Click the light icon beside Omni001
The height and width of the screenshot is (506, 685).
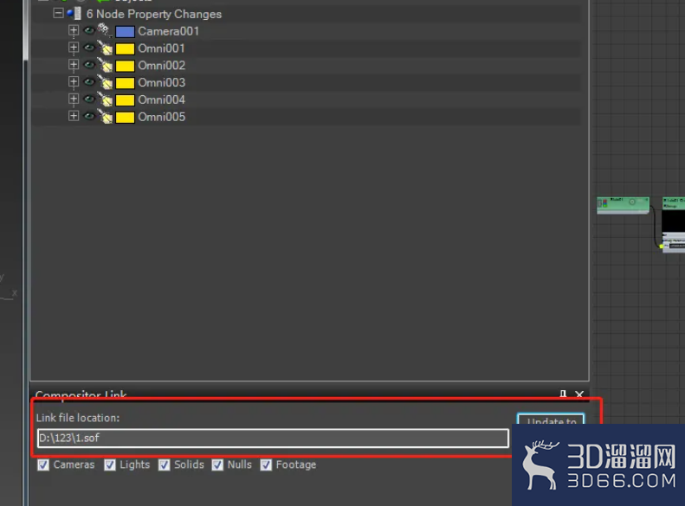tap(105, 48)
